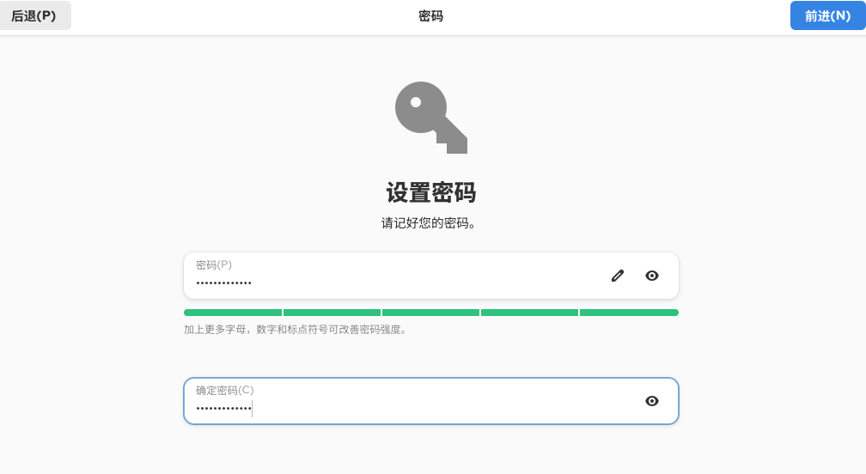Reveal the 确定密码(C) field with its eye icon

pos(652,401)
